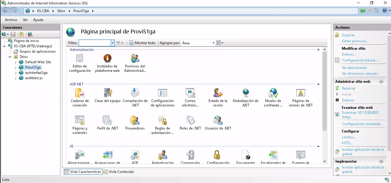
Task: Open Globalización de .NET
Action: 245,98
